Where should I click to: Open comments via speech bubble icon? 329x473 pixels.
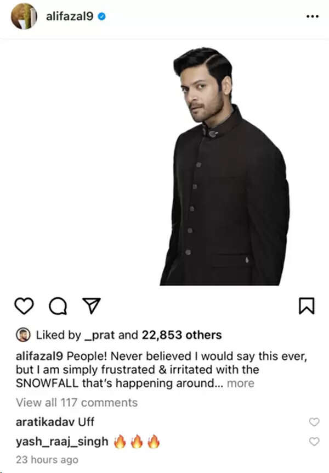[58, 306]
